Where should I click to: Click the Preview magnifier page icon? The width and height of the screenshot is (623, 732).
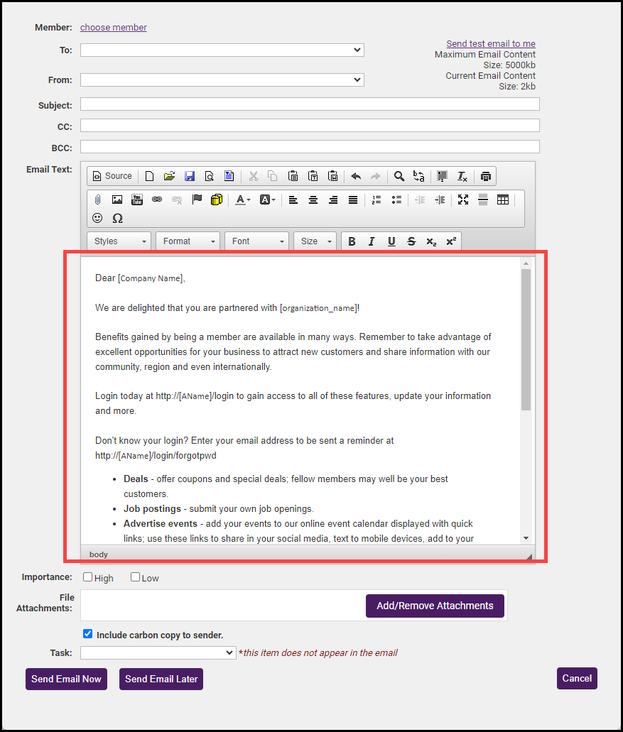point(210,176)
